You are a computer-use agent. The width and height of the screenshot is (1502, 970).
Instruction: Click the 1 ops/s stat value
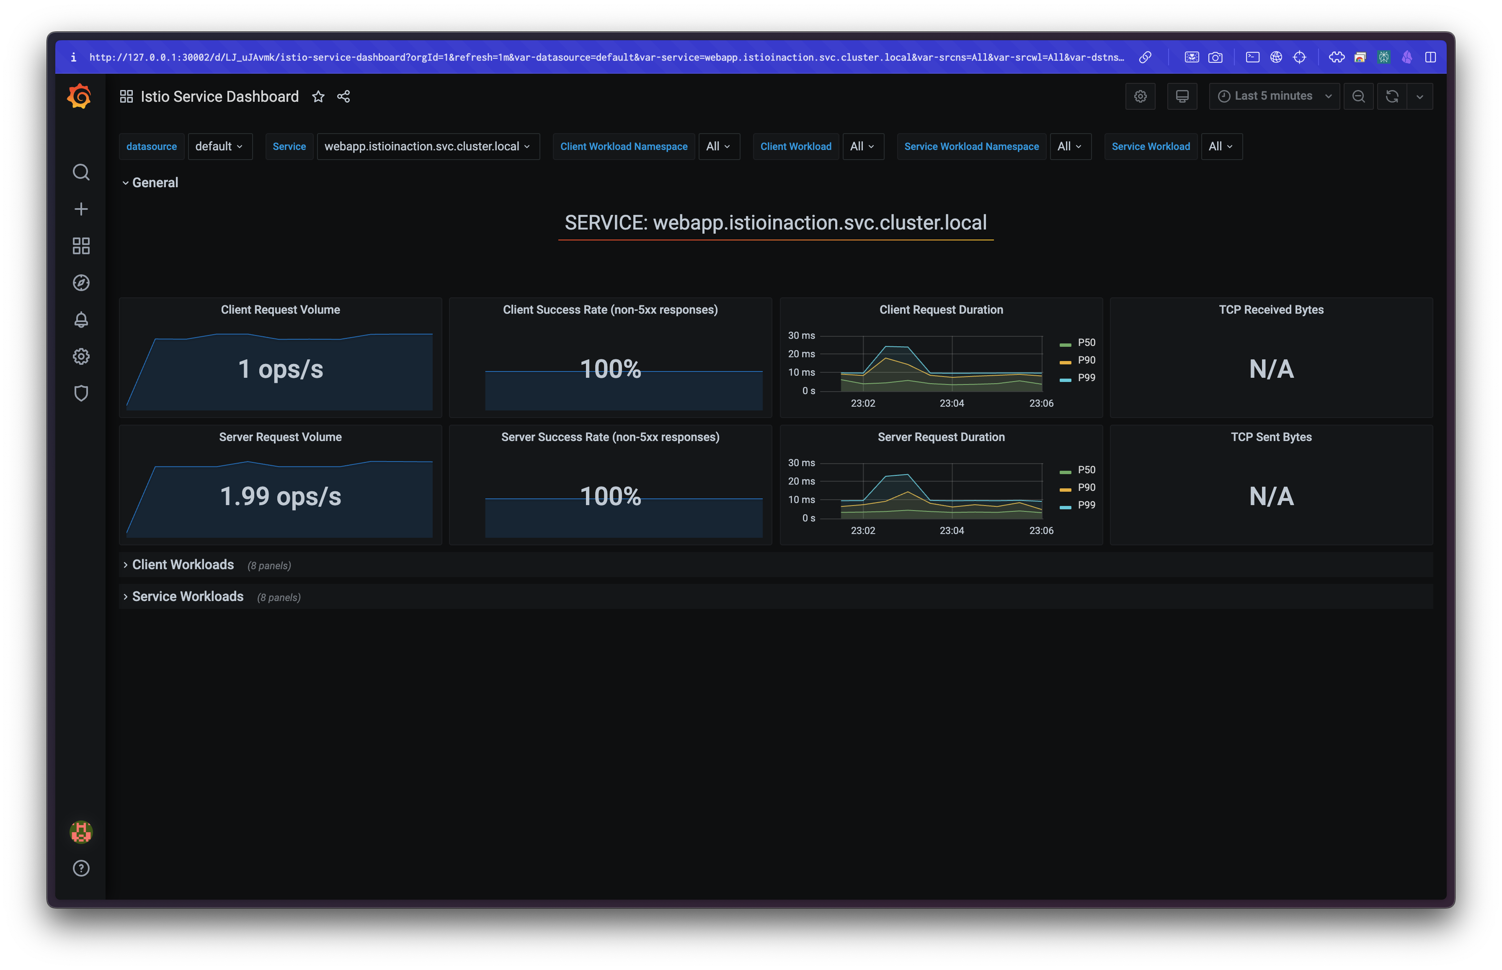point(280,369)
